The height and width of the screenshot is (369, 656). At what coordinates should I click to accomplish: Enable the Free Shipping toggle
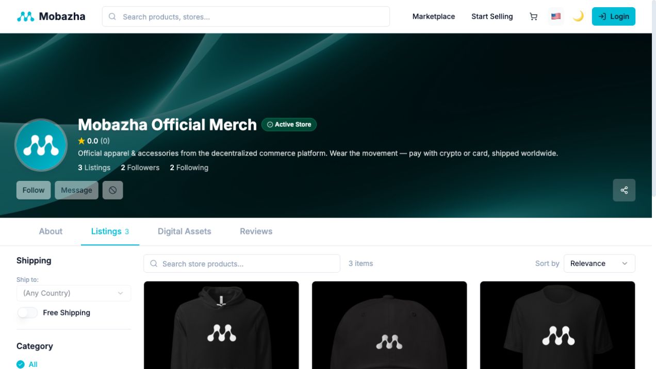(x=28, y=313)
